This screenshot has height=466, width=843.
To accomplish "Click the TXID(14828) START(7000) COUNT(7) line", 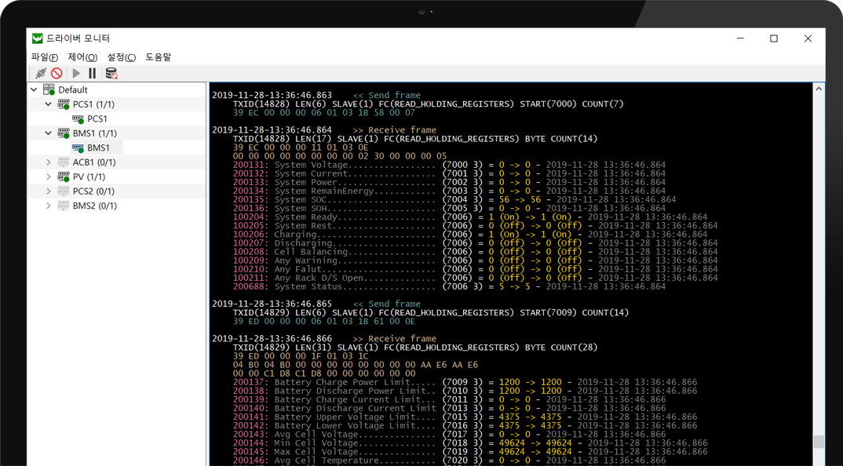I will coord(429,104).
